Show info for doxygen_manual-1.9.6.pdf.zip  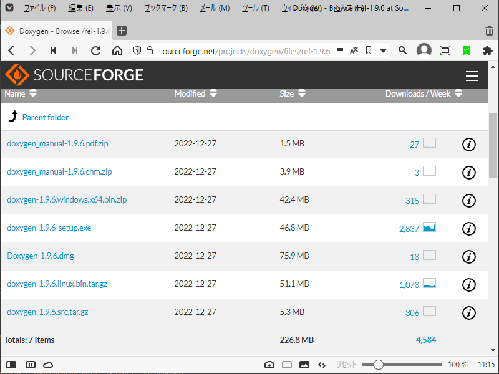coord(469,145)
